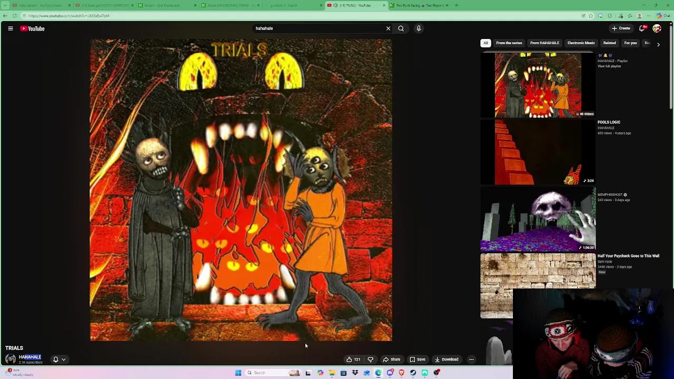Open the weather widget on the taskbar
674x379 pixels.
click(18, 372)
